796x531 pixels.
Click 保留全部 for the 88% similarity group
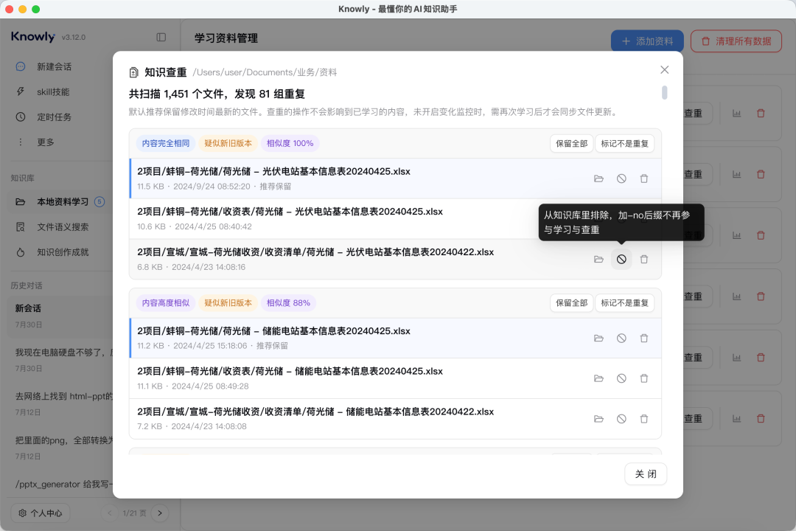(572, 303)
